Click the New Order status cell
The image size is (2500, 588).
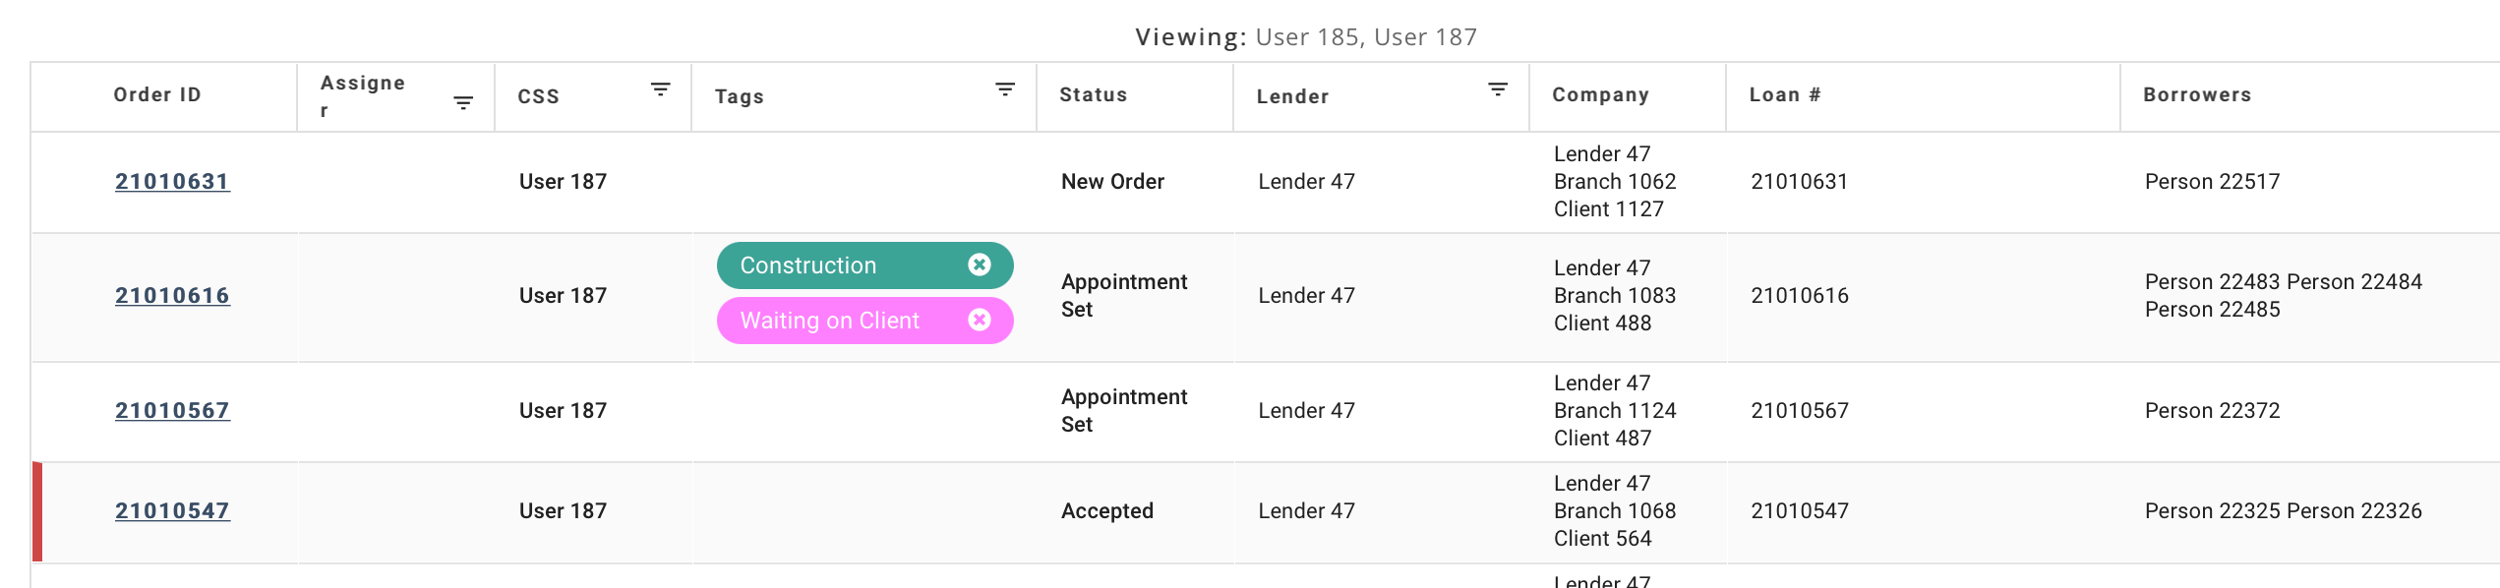(x=1112, y=182)
